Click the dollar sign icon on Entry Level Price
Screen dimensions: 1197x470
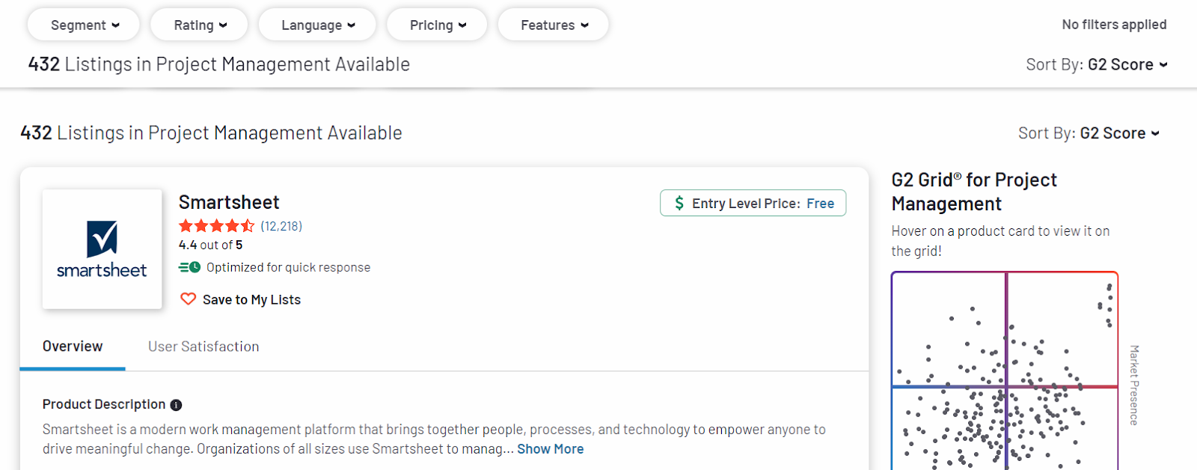[679, 203]
